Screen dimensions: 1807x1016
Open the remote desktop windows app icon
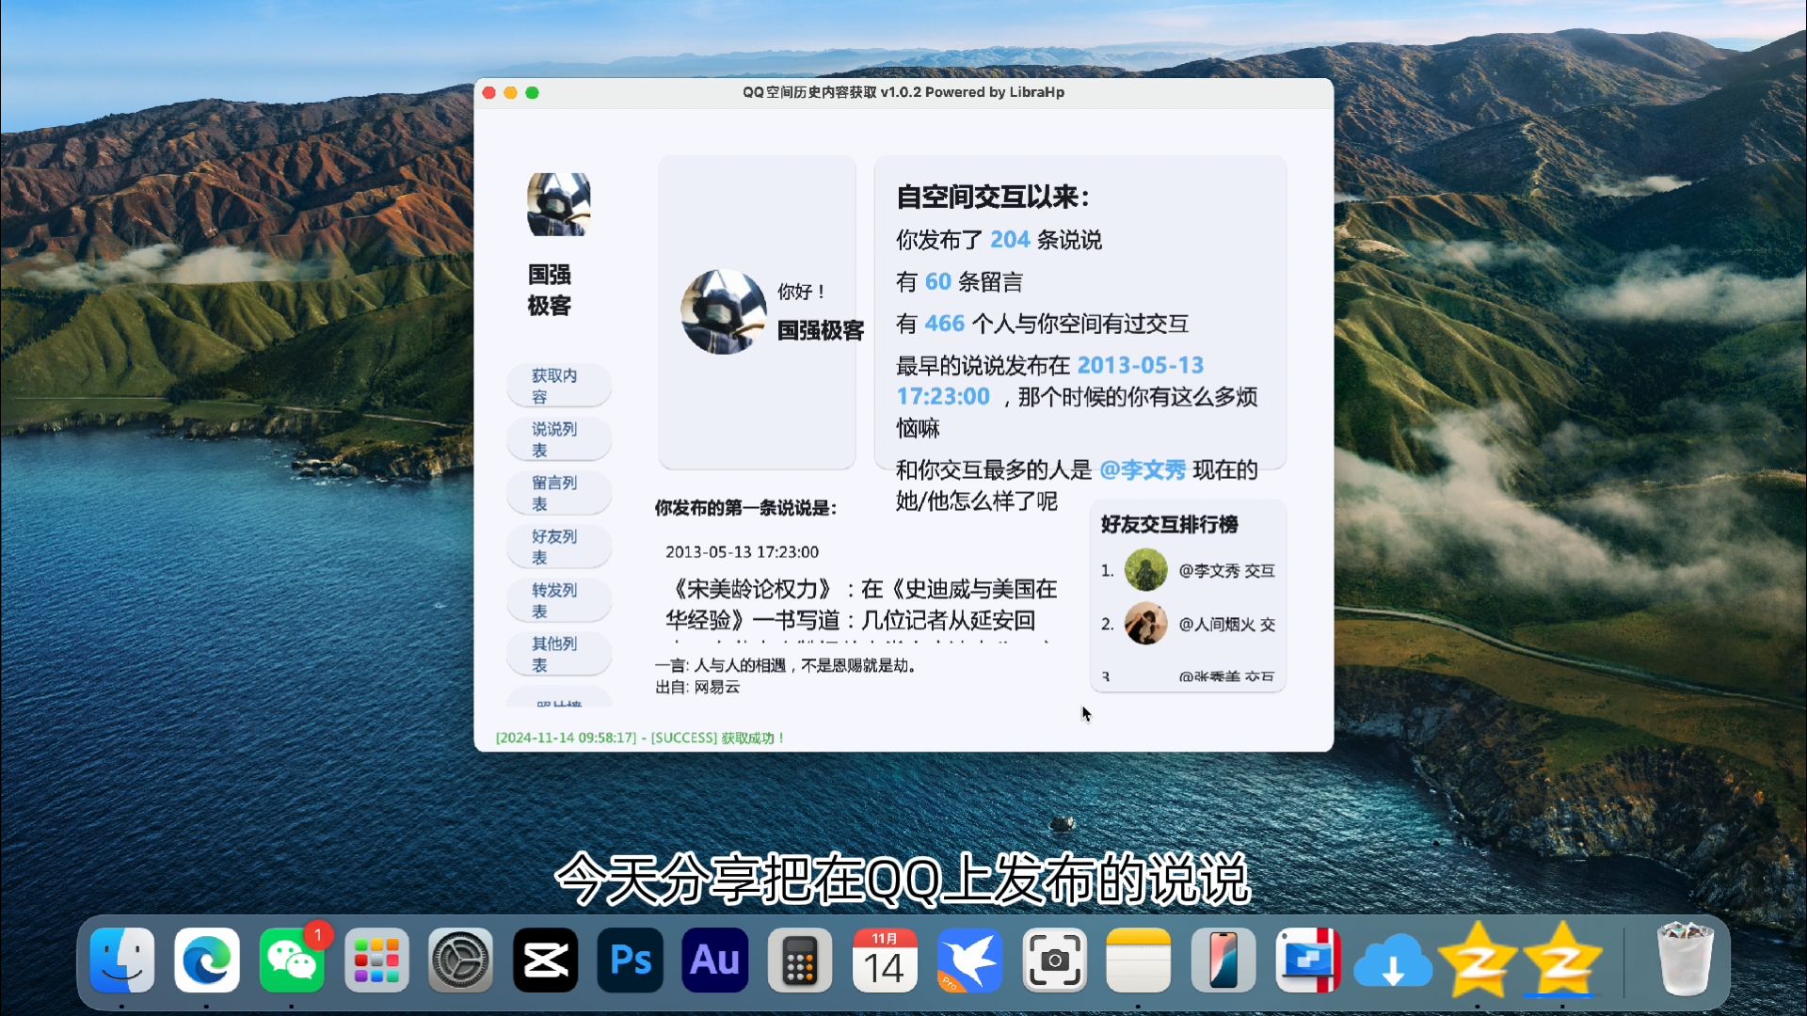(x=1308, y=960)
